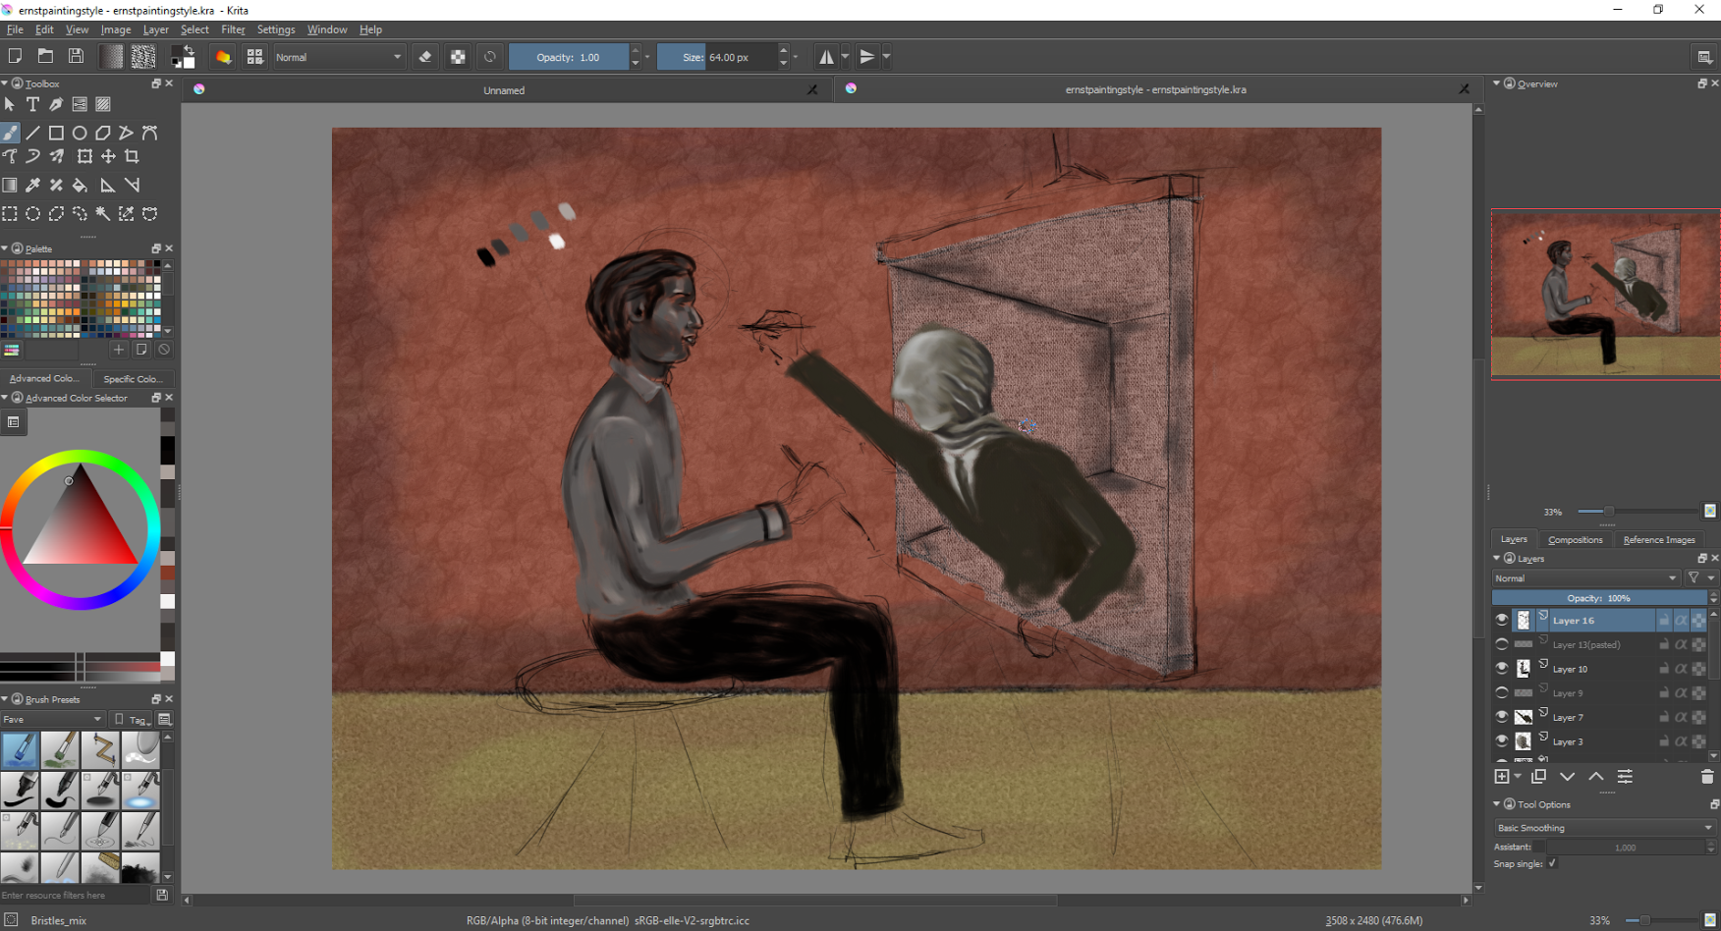
Task: Click the layer Opacity 100% slider
Action: pos(1599,598)
